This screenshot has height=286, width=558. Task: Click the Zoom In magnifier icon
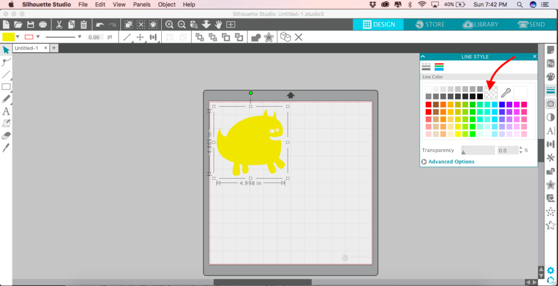[x=169, y=25]
